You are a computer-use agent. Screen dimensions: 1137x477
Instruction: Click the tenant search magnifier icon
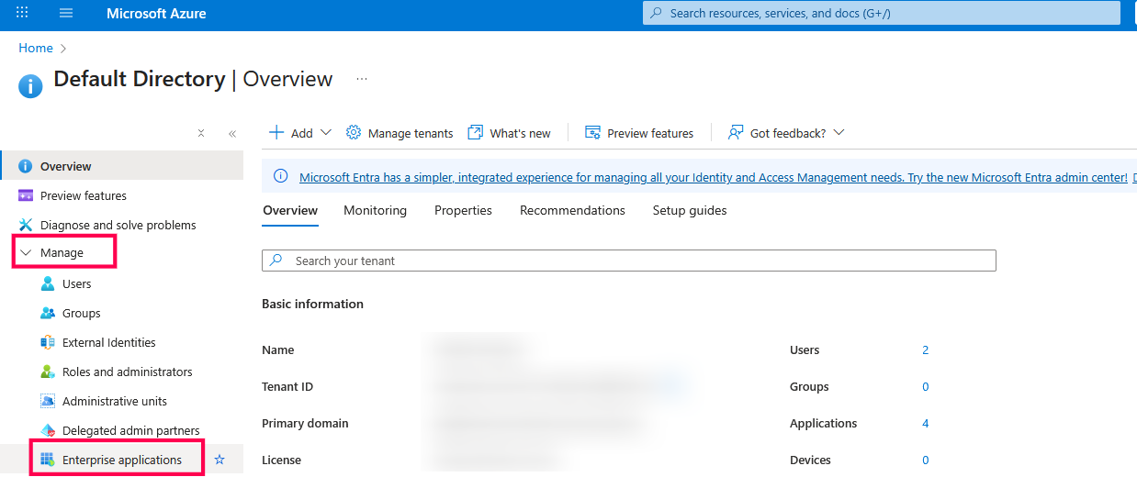point(276,261)
